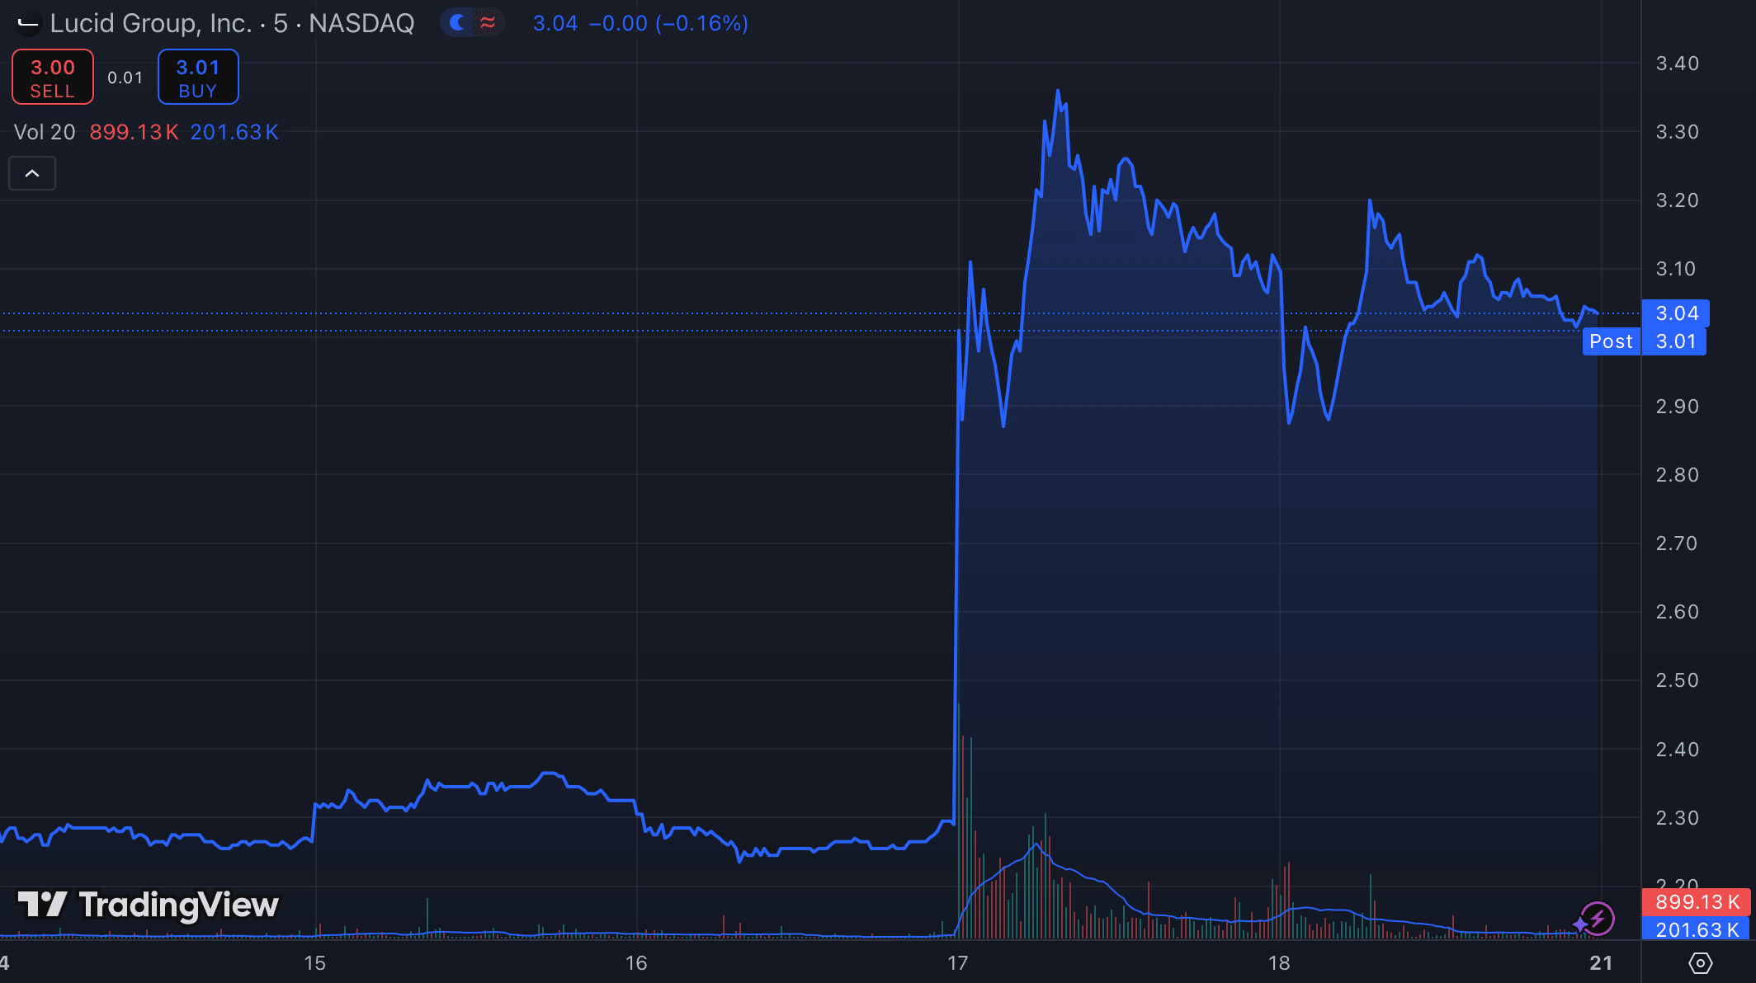Image resolution: width=1756 pixels, height=983 pixels.
Task: Click the 3.04 current price label on axis
Action: point(1676,313)
